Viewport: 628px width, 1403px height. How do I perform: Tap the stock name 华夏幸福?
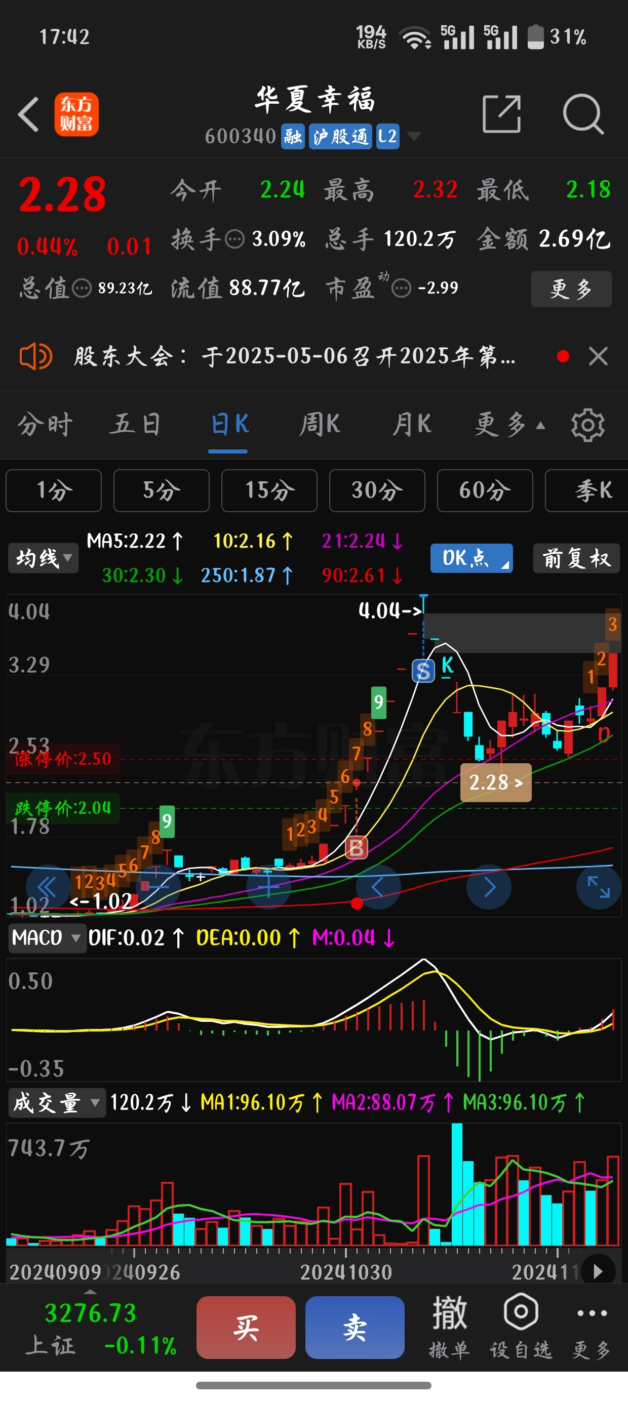coord(315,100)
